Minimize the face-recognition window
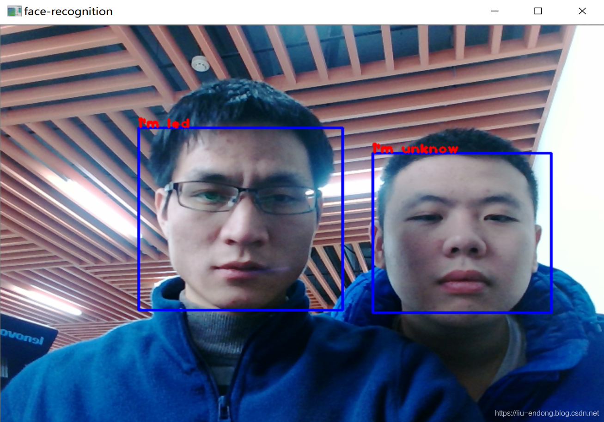The width and height of the screenshot is (604, 422). [494, 11]
